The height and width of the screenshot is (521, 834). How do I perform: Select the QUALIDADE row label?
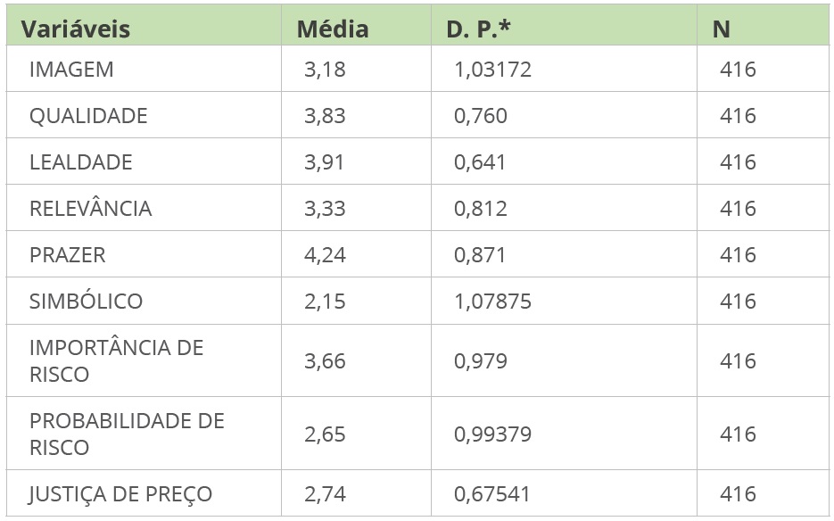88,116
